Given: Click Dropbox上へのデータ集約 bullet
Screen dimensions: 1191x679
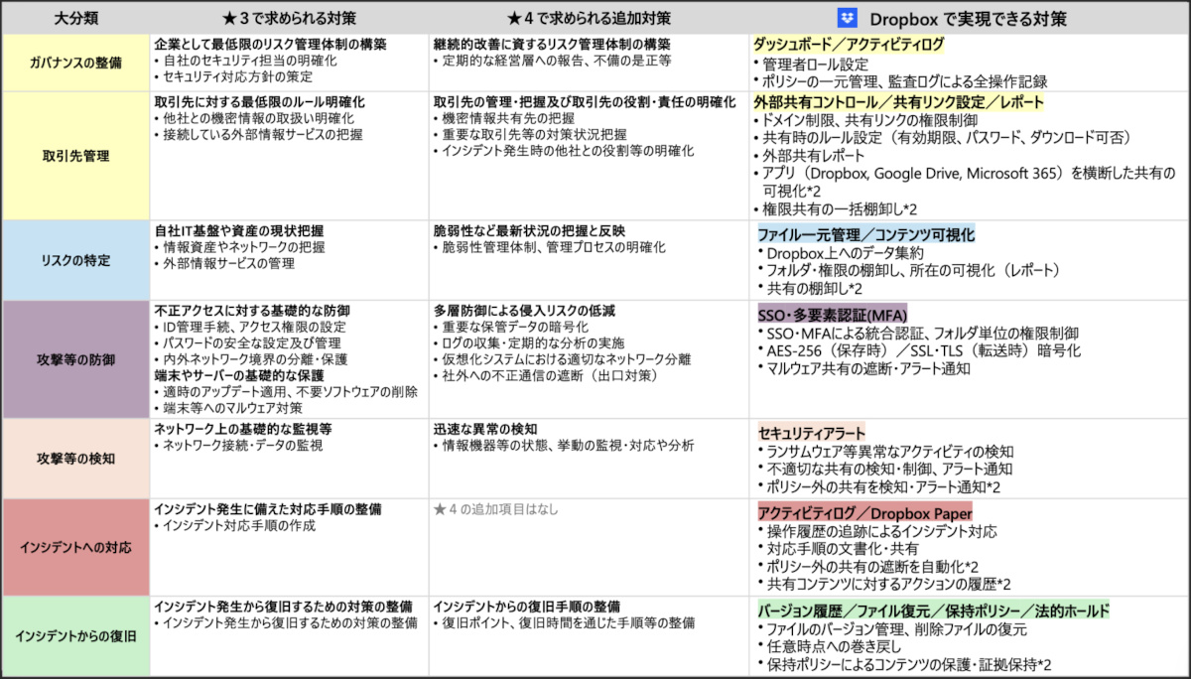Looking at the screenshot, I should [840, 252].
